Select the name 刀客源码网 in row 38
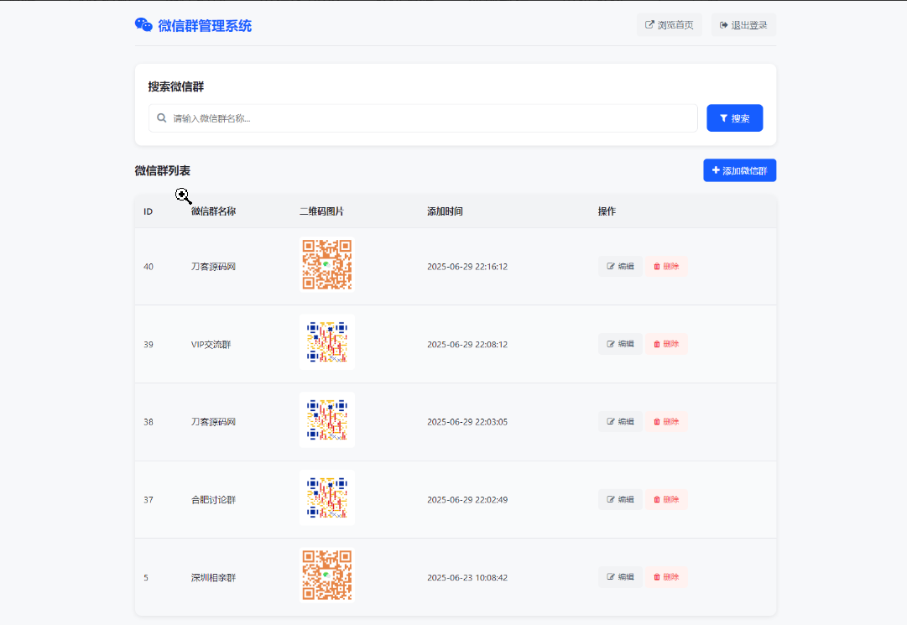907x625 pixels. pos(213,422)
